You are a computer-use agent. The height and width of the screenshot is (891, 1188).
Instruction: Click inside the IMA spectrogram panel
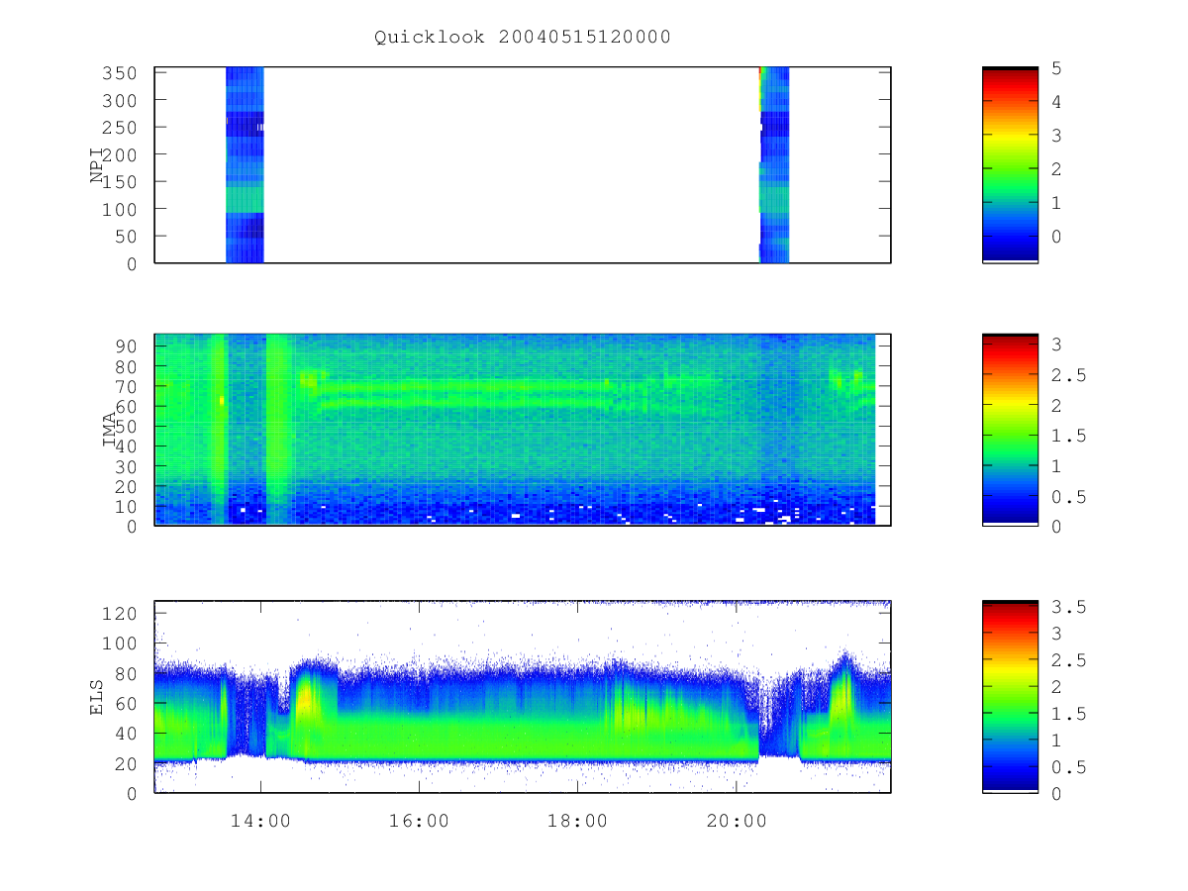tap(523, 430)
